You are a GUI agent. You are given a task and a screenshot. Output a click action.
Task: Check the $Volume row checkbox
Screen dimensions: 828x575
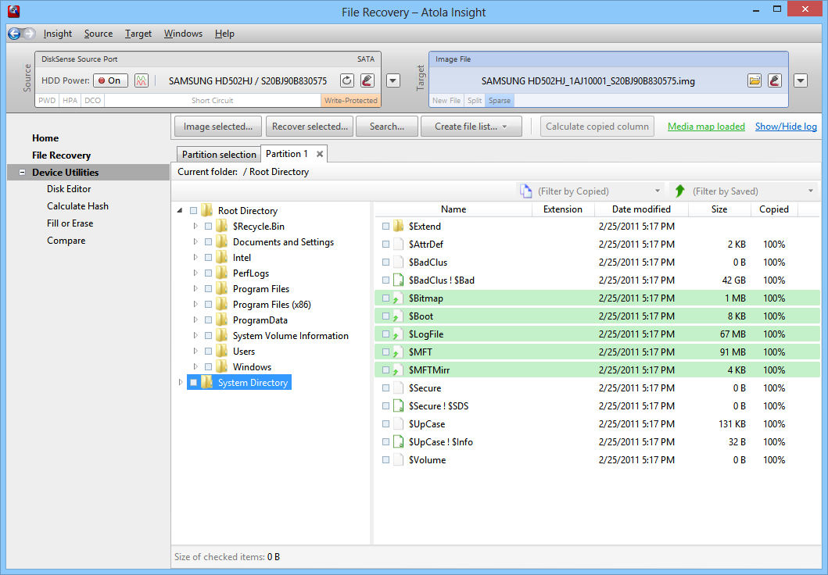click(x=385, y=459)
